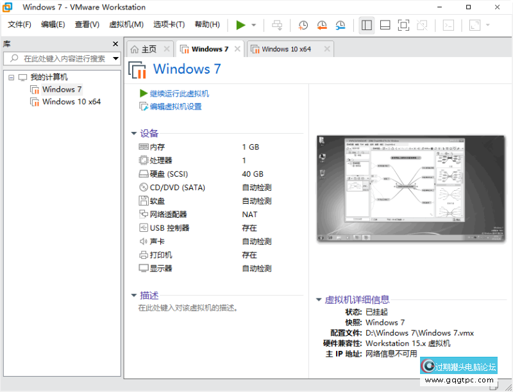Revert virtual machine to previous snapshot

(x=322, y=25)
